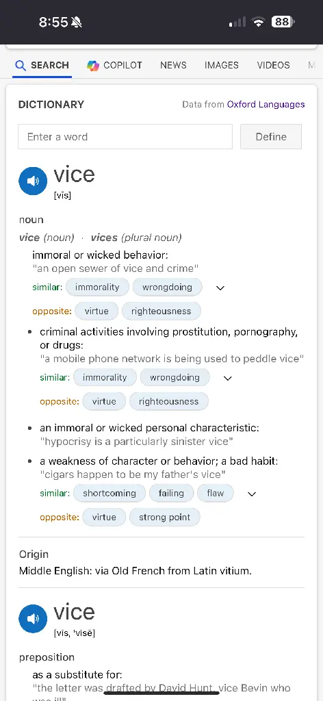Tap the Copilot colorful logo icon
The width and height of the screenshot is (323, 701).
click(x=93, y=65)
